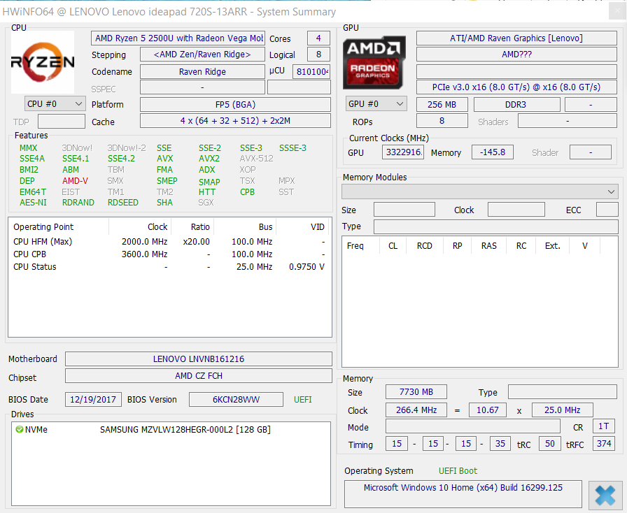Click the greyed AVX-512 feature flag
627x513 pixels.
(256, 159)
